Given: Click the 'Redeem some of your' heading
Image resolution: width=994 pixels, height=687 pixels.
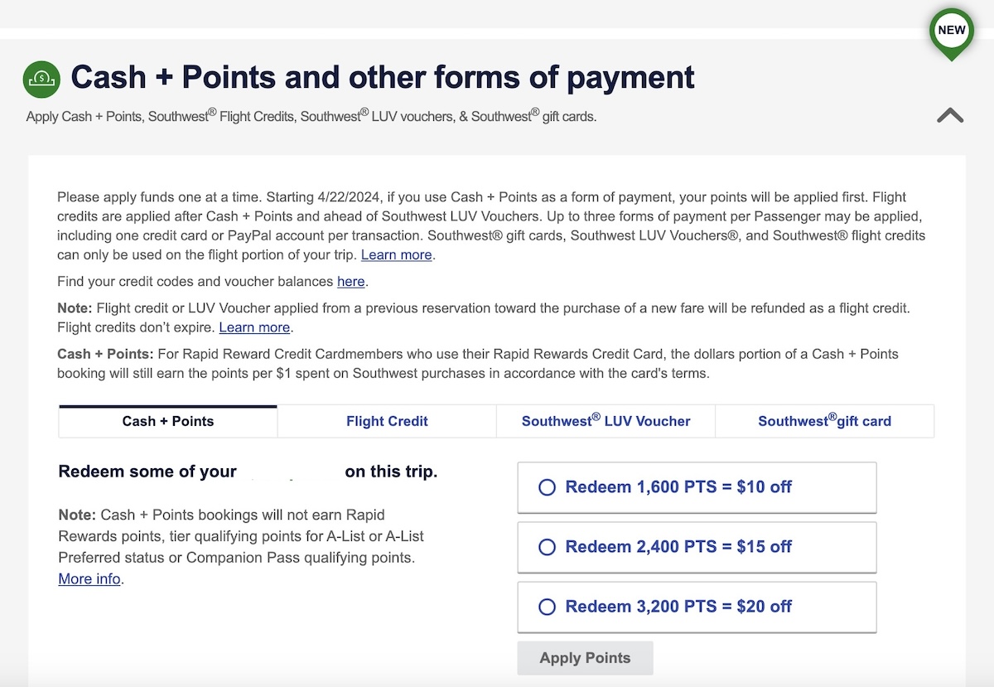Looking at the screenshot, I should point(147,472).
